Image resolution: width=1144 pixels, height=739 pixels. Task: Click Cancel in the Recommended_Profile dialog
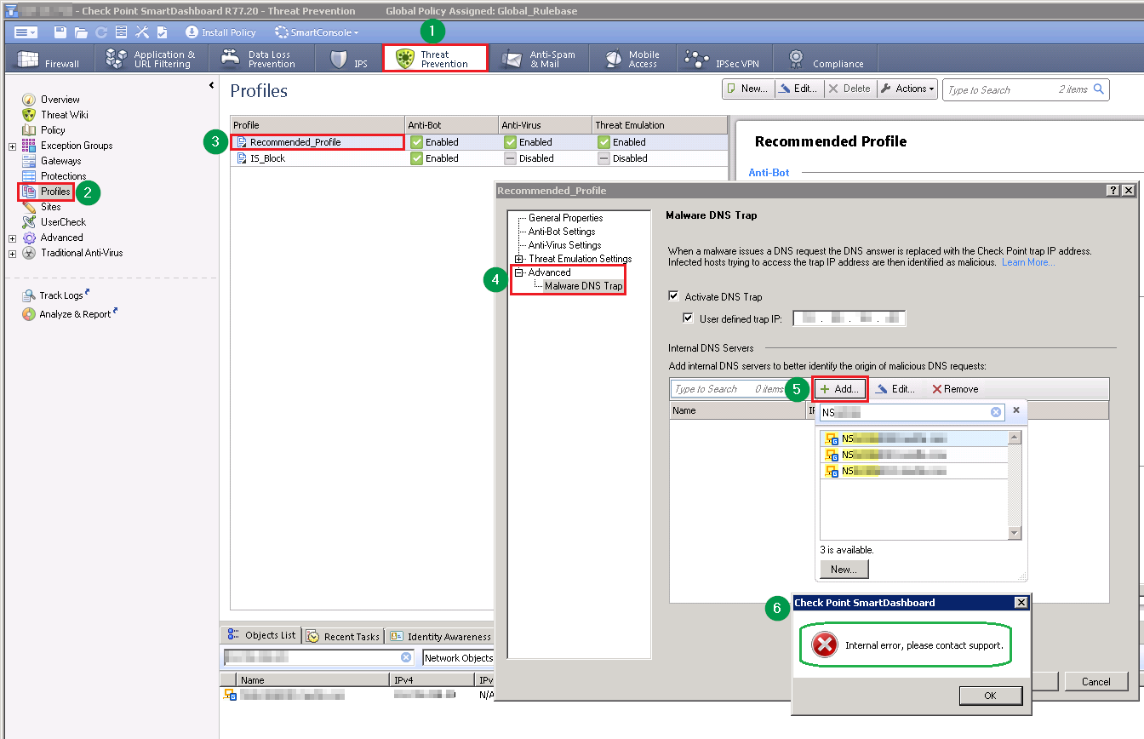coord(1096,681)
